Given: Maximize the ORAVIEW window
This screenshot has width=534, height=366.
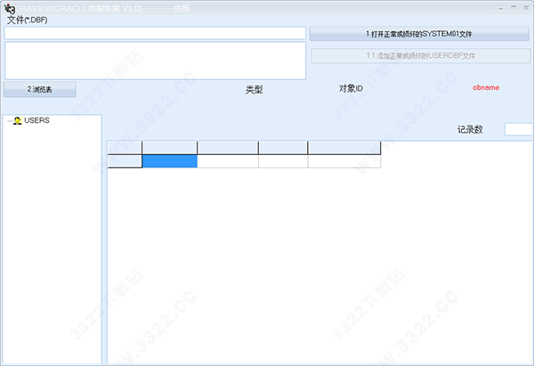Looking at the screenshot, I should (514, 7).
